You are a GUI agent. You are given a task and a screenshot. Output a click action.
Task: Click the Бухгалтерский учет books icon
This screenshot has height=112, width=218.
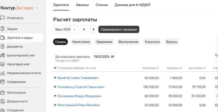[3, 55]
